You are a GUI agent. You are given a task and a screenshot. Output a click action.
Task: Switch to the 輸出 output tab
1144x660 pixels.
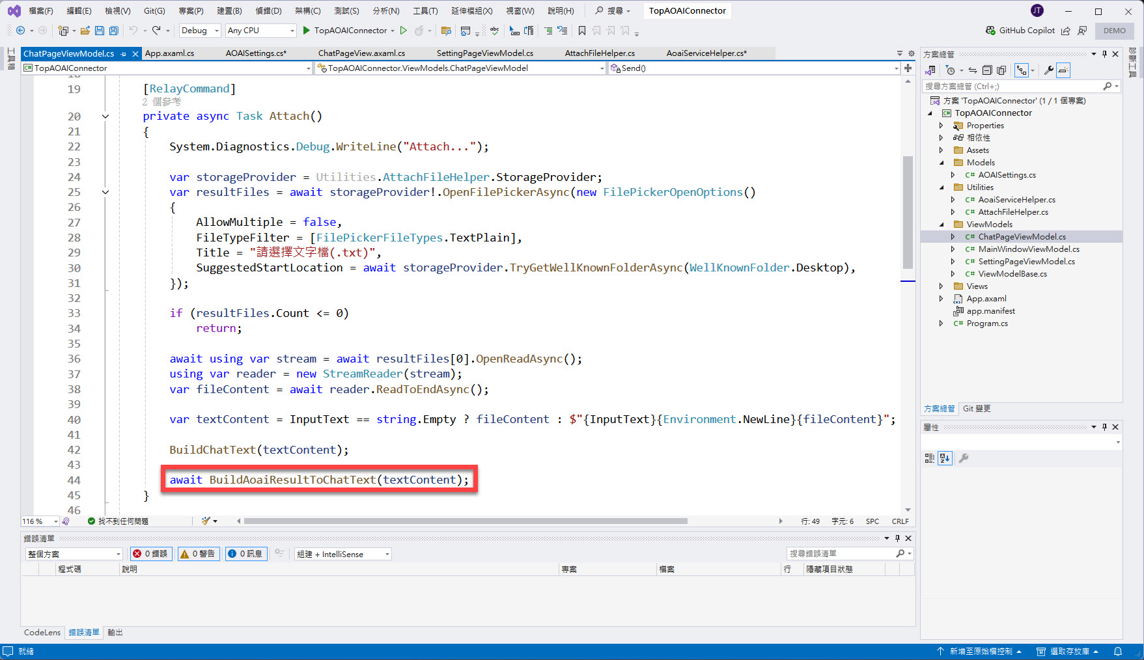pyautogui.click(x=115, y=633)
